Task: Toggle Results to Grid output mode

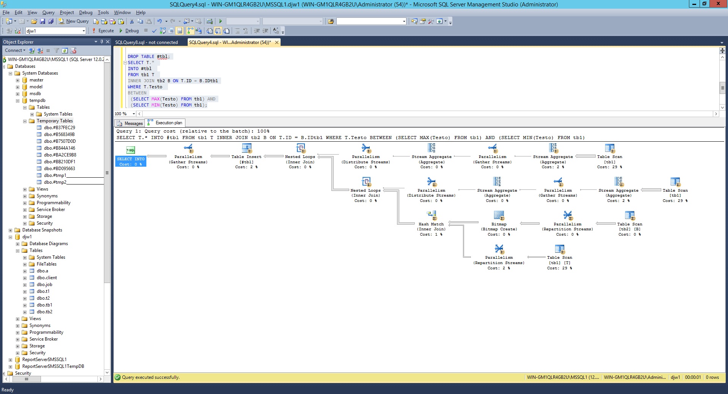Action: [x=218, y=31]
